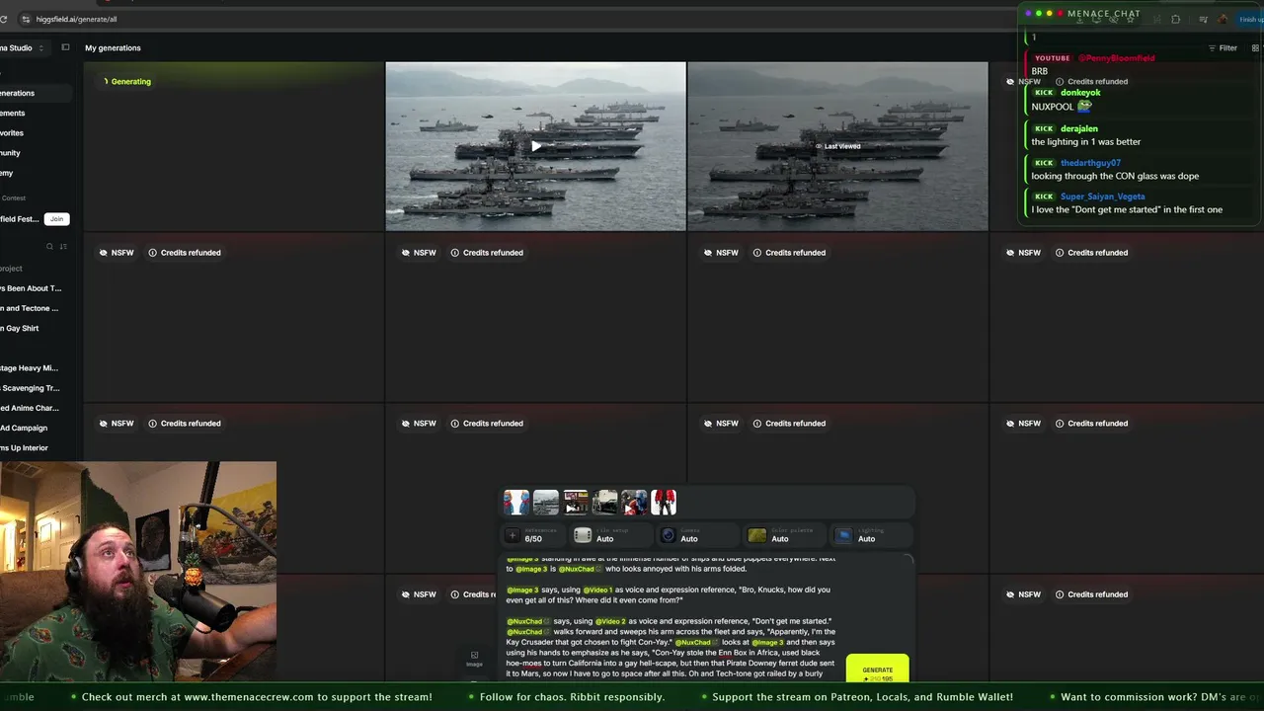Screen dimensions: 1264x711
Task: Toggle NSFW eye in third row fourth card
Action: pos(1009,424)
